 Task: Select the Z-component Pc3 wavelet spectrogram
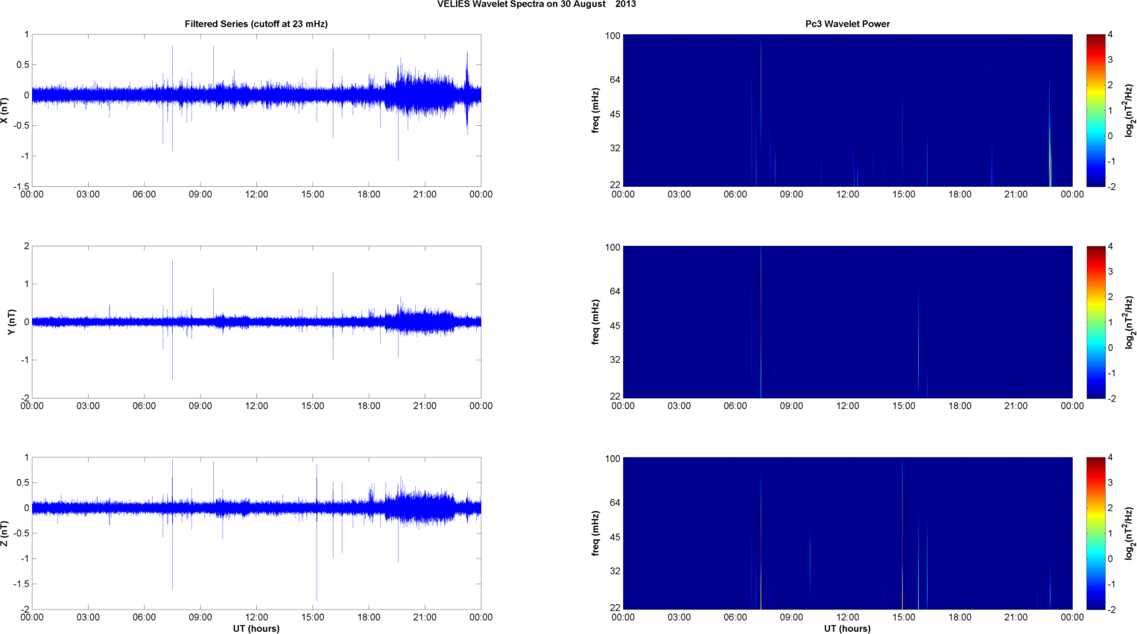[847, 533]
